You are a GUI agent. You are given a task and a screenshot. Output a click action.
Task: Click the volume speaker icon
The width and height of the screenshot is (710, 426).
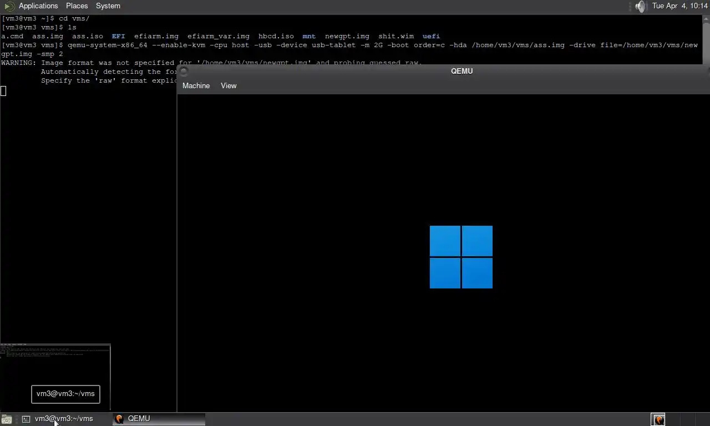pyautogui.click(x=641, y=6)
